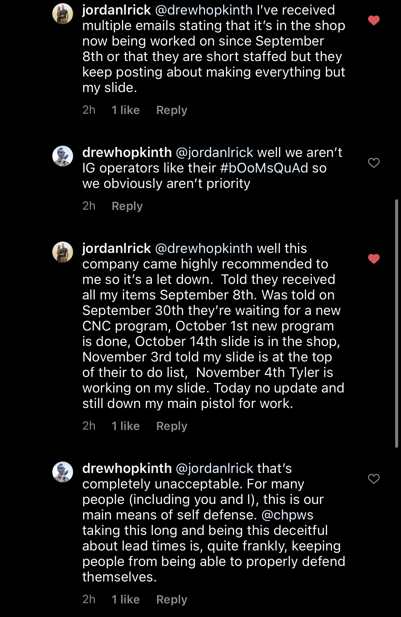
Task: Like drewhopkinth's comment about IG operators
Action: pyautogui.click(x=374, y=163)
